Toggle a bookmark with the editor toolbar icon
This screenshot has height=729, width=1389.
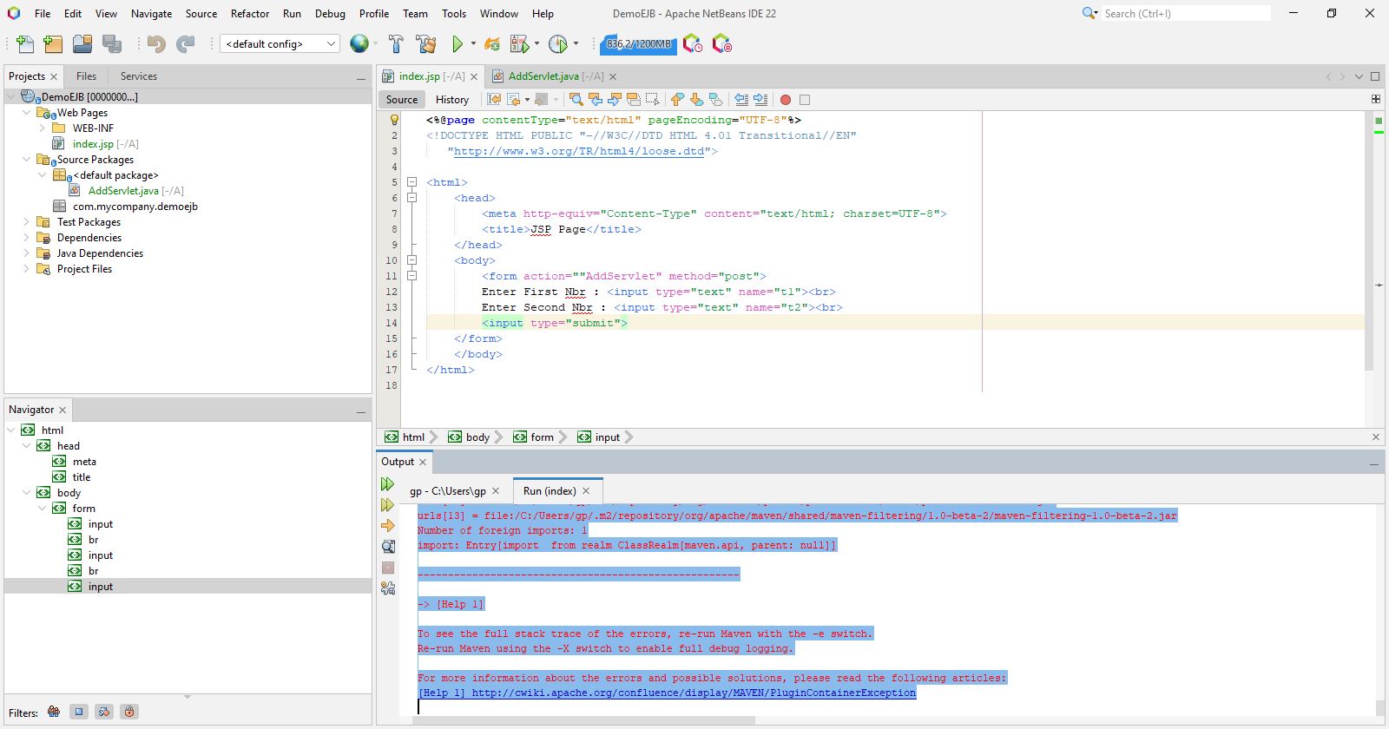pos(715,100)
